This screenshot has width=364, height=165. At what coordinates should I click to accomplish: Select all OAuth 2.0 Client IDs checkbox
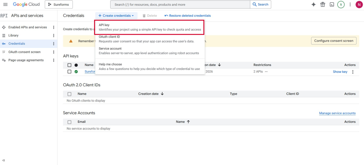click(x=69, y=94)
